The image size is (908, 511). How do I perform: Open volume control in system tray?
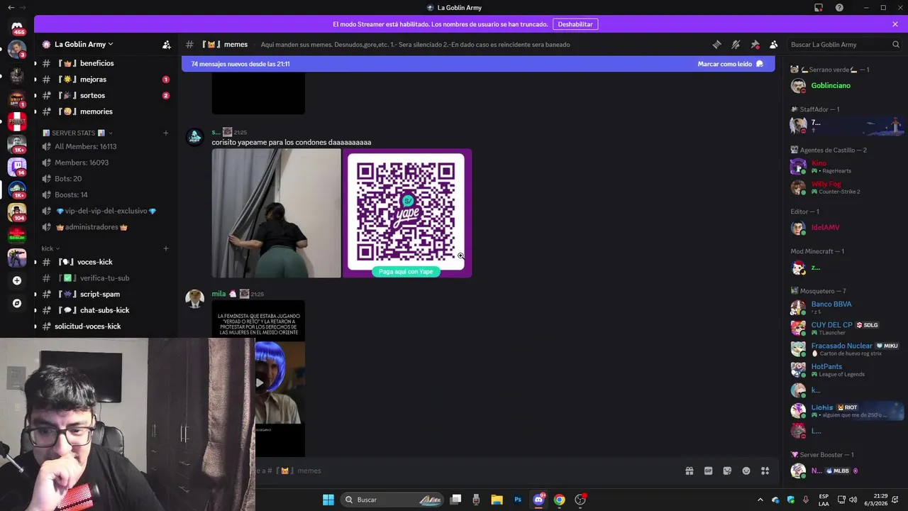coord(853,500)
